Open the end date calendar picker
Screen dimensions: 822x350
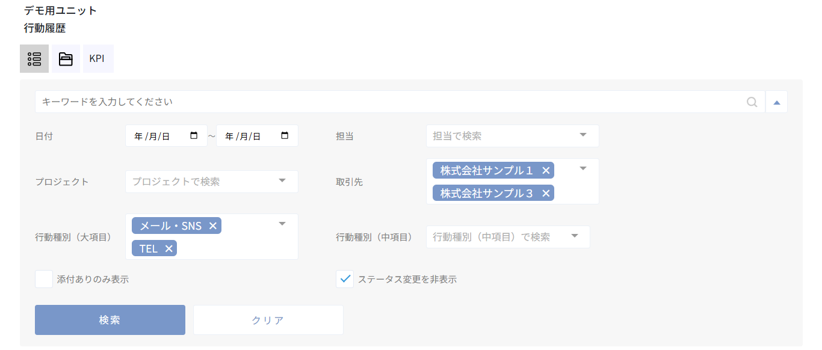pos(285,135)
